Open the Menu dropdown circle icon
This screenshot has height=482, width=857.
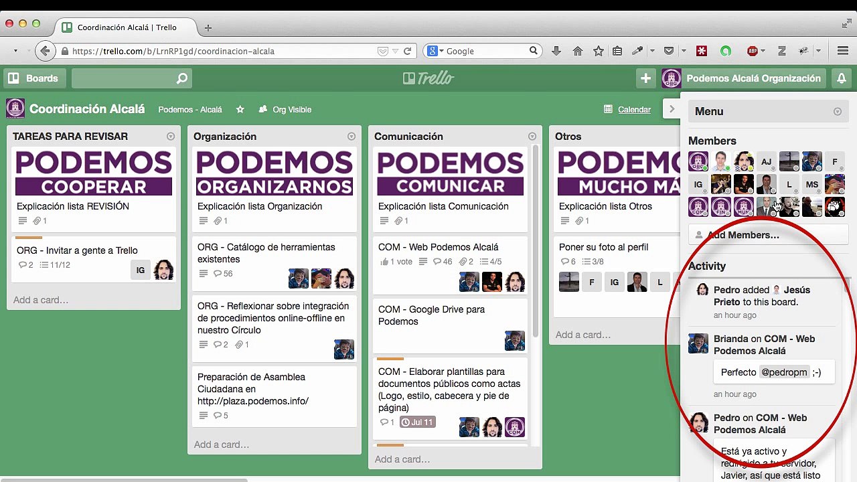tap(838, 112)
